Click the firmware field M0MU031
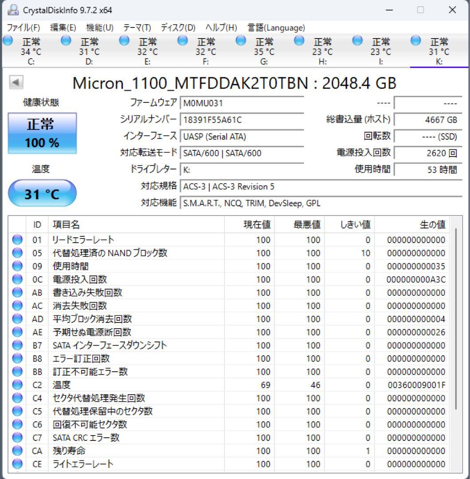The image size is (470, 479). pyautogui.click(x=242, y=103)
